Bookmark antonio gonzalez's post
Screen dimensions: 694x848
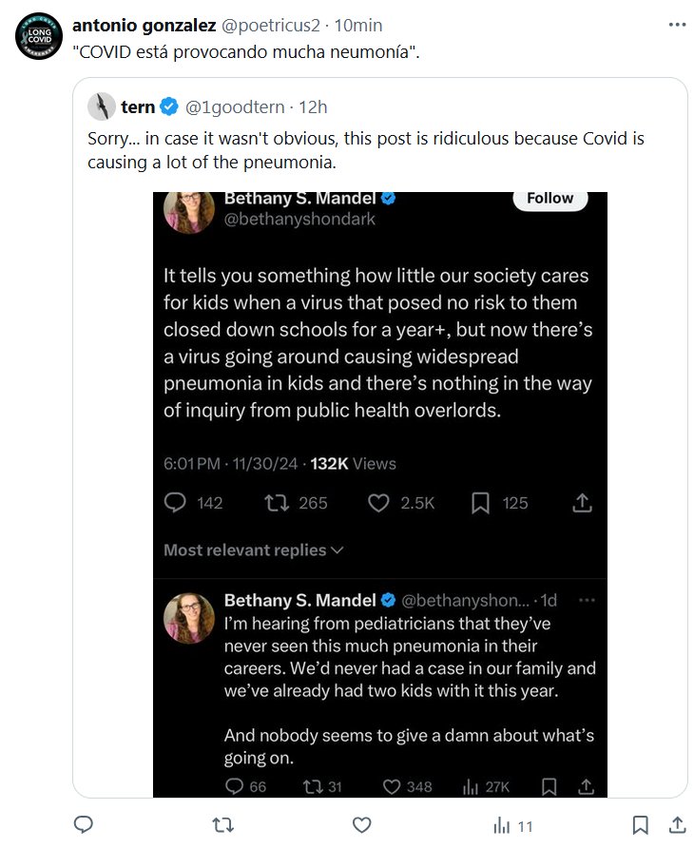(x=641, y=825)
